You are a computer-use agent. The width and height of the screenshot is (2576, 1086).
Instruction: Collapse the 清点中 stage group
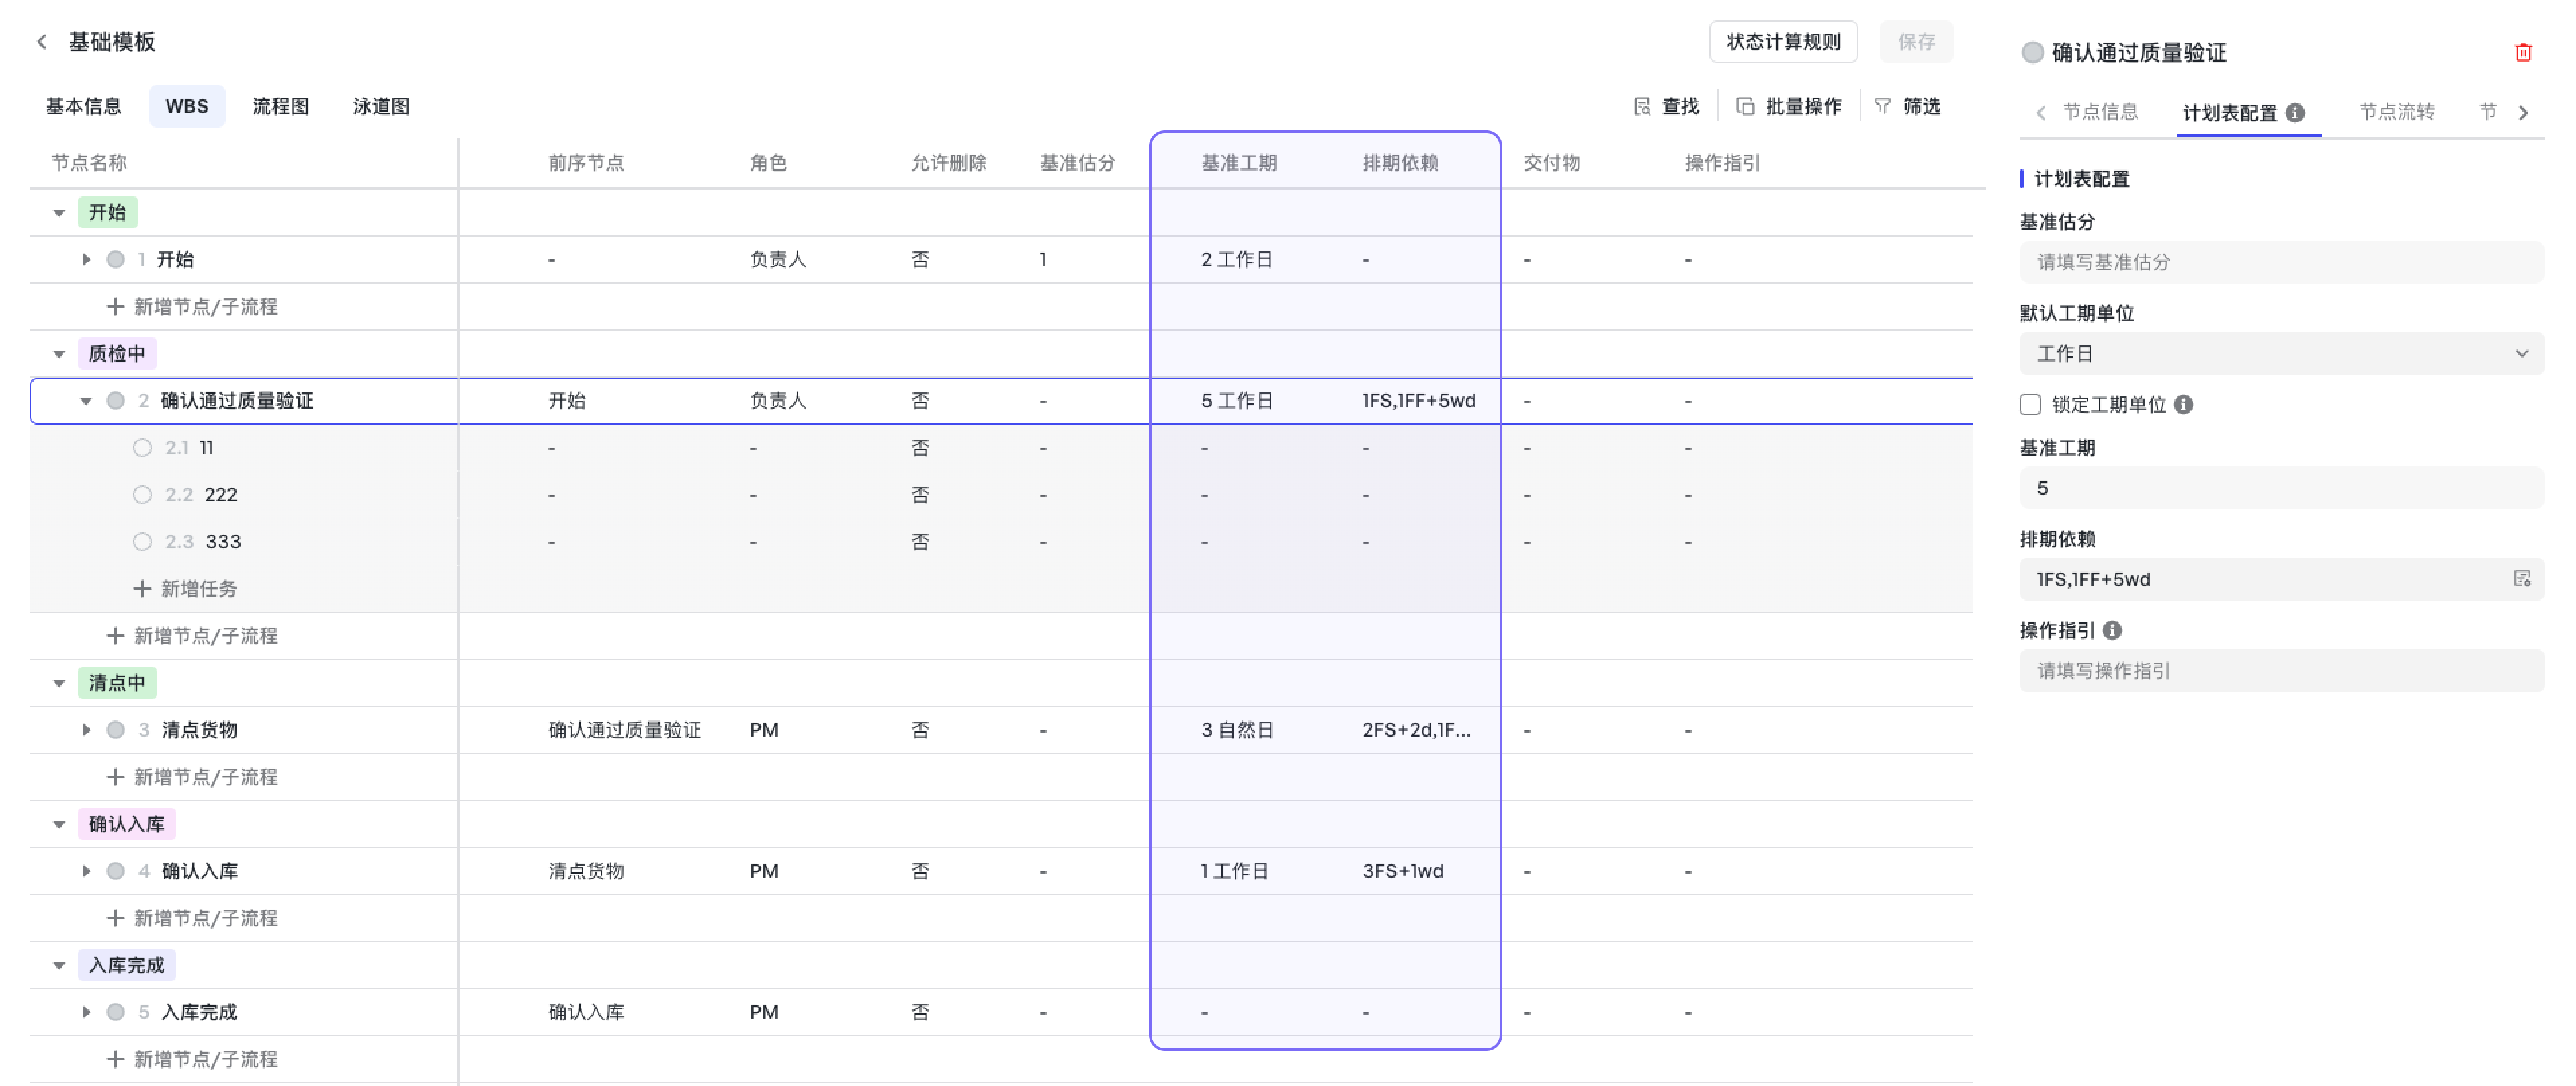click(59, 683)
